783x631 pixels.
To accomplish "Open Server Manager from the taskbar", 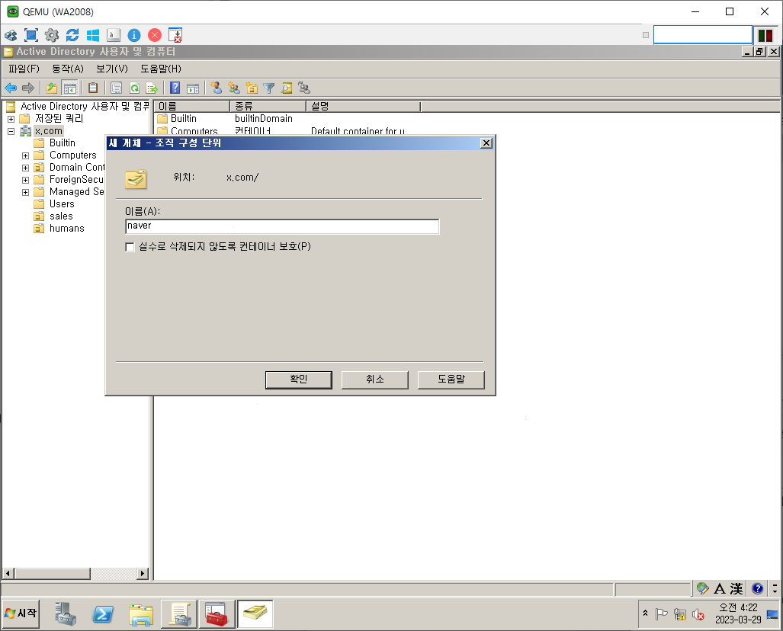I will pos(66,614).
